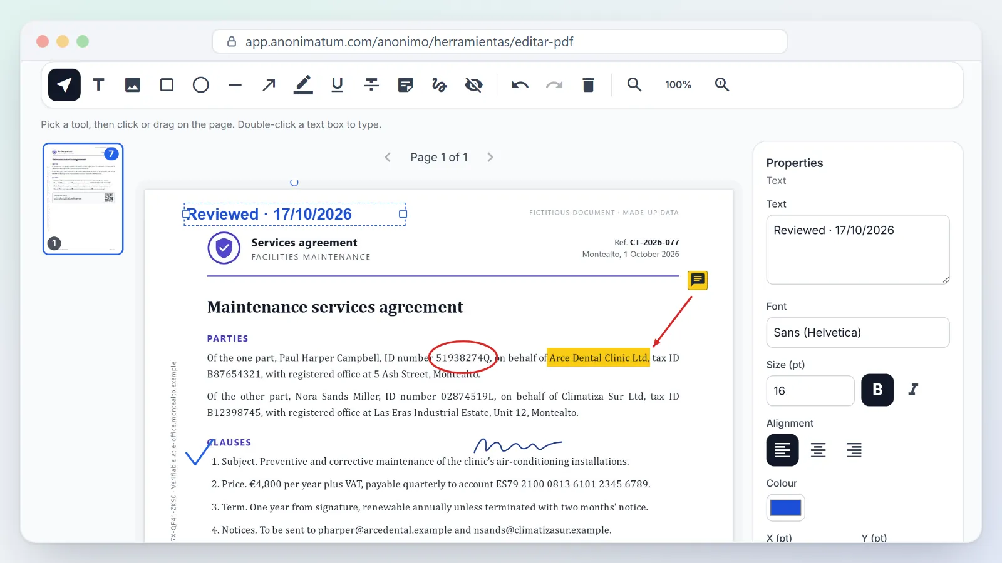Set alignment to left

click(x=782, y=450)
